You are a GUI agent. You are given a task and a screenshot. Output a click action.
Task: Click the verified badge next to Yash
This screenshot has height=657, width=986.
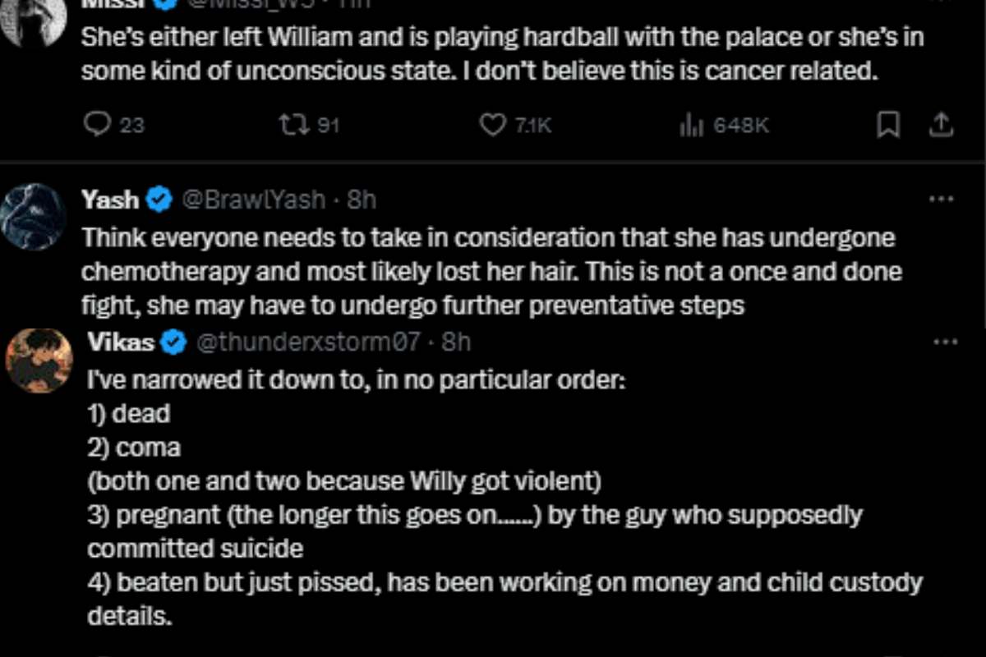pyautogui.click(x=159, y=199)
